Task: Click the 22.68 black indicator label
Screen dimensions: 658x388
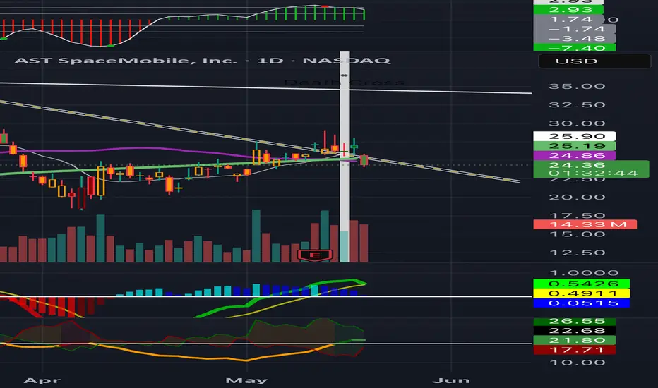Action: coord(574,331)
